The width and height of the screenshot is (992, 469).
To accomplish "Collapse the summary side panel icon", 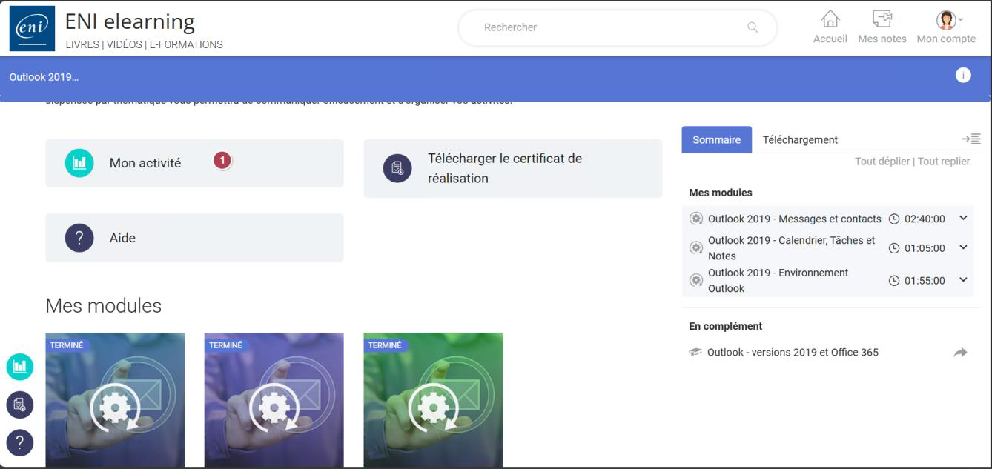I will (x=971, y=139).
